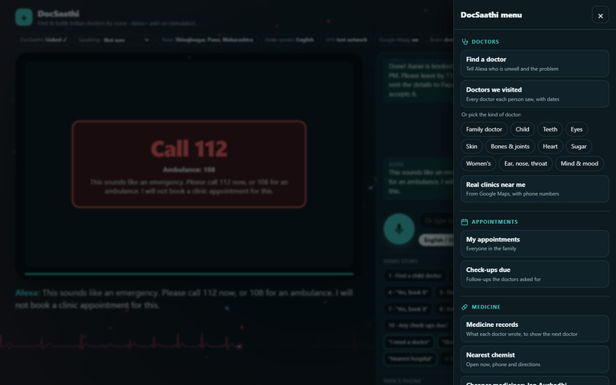Open Real clinics near me
Image resolution: width=616 pixels, height=385 pixels.
(x=535, y=189)
